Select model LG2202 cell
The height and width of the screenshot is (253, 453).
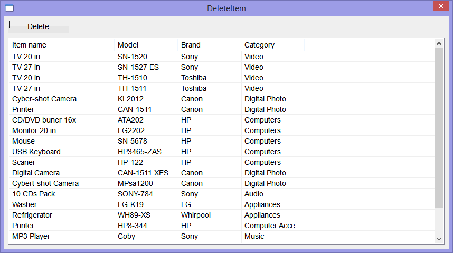pyautogui.click(x=131, y=130)
